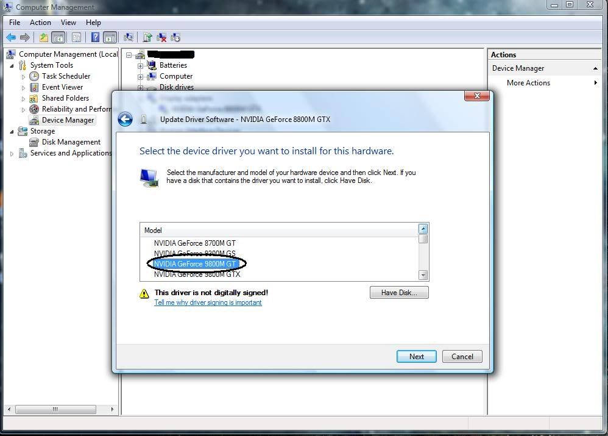The height and width of the screenshot is (436, 608).
Task: Select Device Manager in the console tree
Action: (68, 120)
